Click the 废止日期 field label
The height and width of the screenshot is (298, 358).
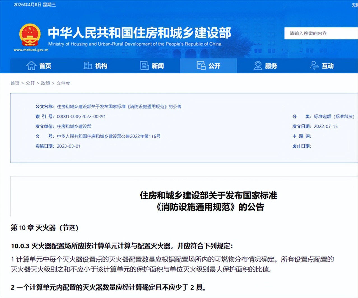(x=302, y=146)
